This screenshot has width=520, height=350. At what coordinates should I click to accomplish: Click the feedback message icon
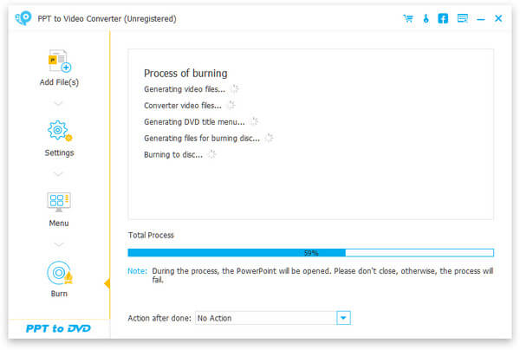[x=462, y=18]
